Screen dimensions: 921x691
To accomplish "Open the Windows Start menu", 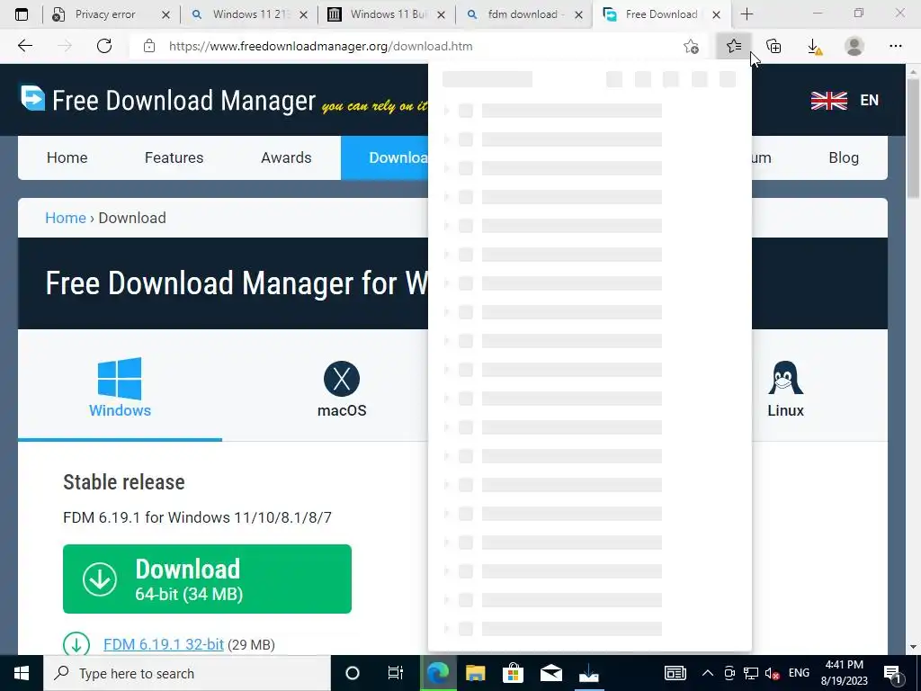I will coord(22,673).
